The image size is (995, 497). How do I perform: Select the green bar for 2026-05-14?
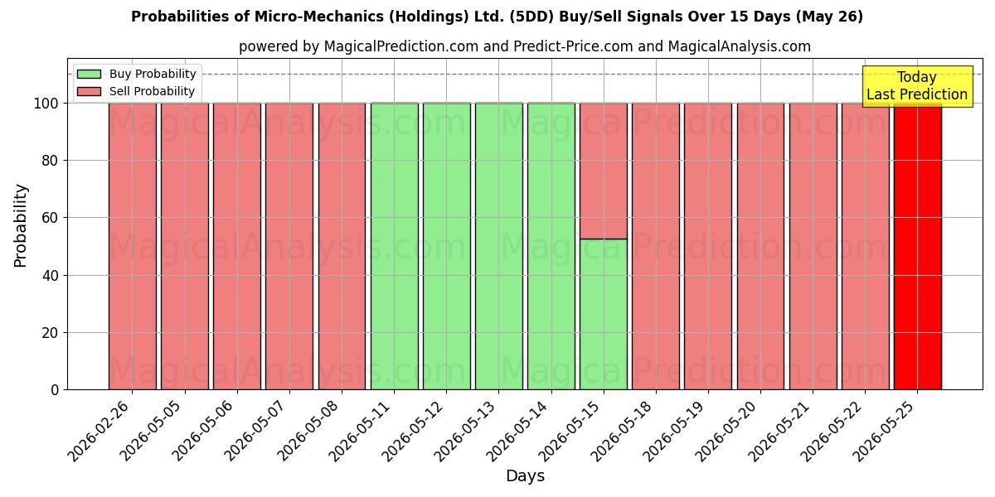pyautogui.click(x=551, y=246)
